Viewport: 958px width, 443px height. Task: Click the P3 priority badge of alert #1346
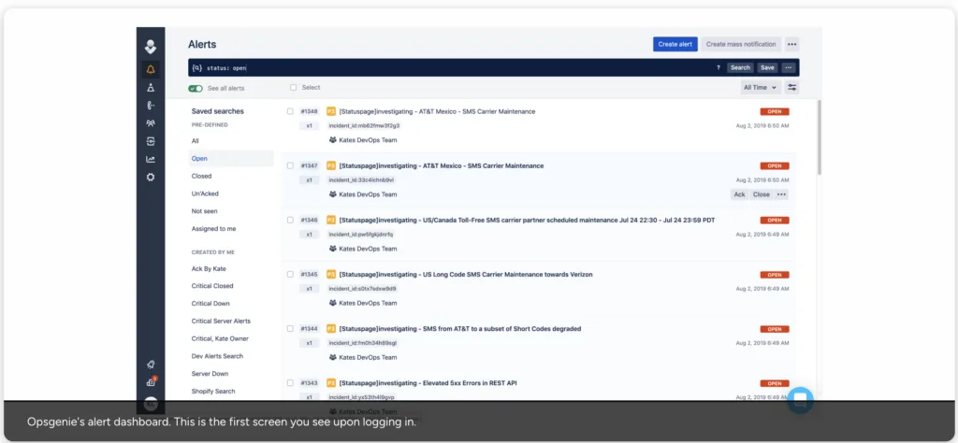[x=331, y=220]
